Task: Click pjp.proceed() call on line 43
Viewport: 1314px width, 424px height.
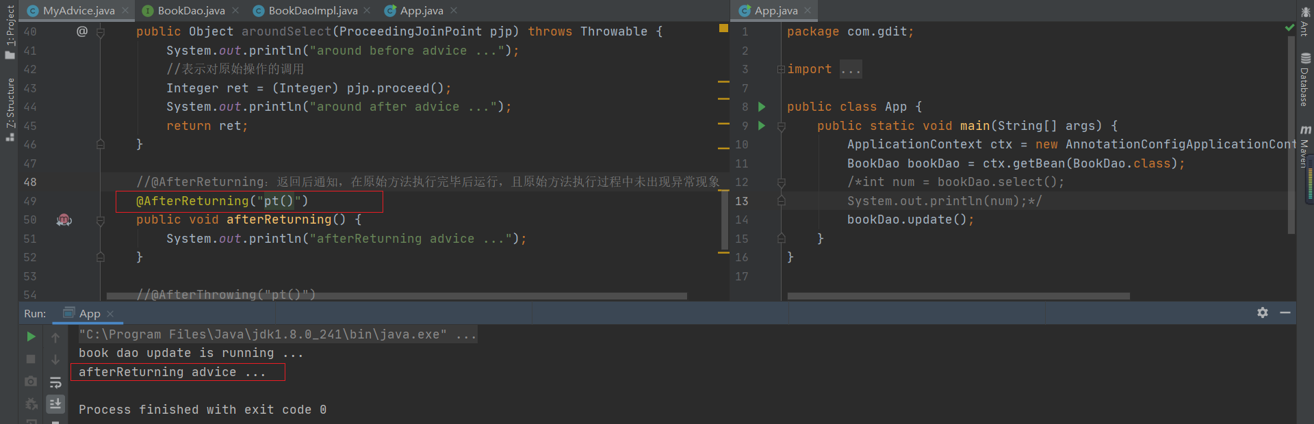Action: (x=399, y=88)
